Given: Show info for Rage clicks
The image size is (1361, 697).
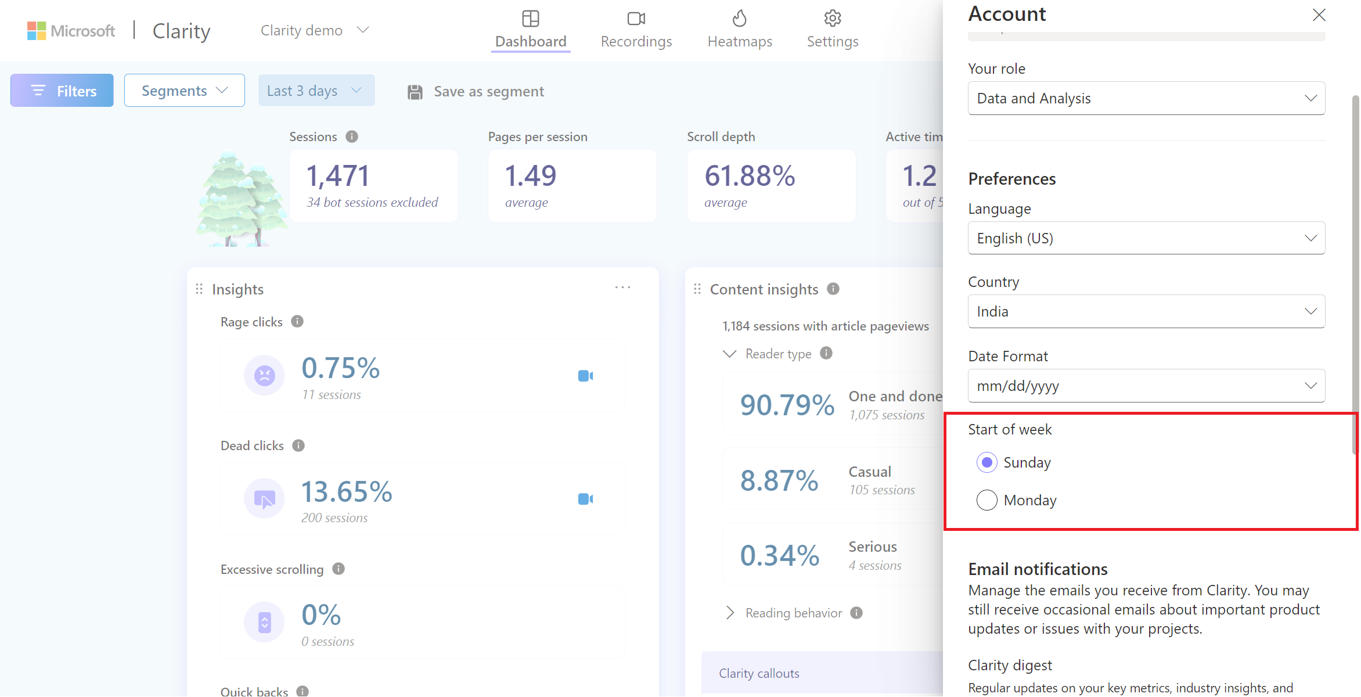Looking at the screenshot, I should (x=297, y=322).
